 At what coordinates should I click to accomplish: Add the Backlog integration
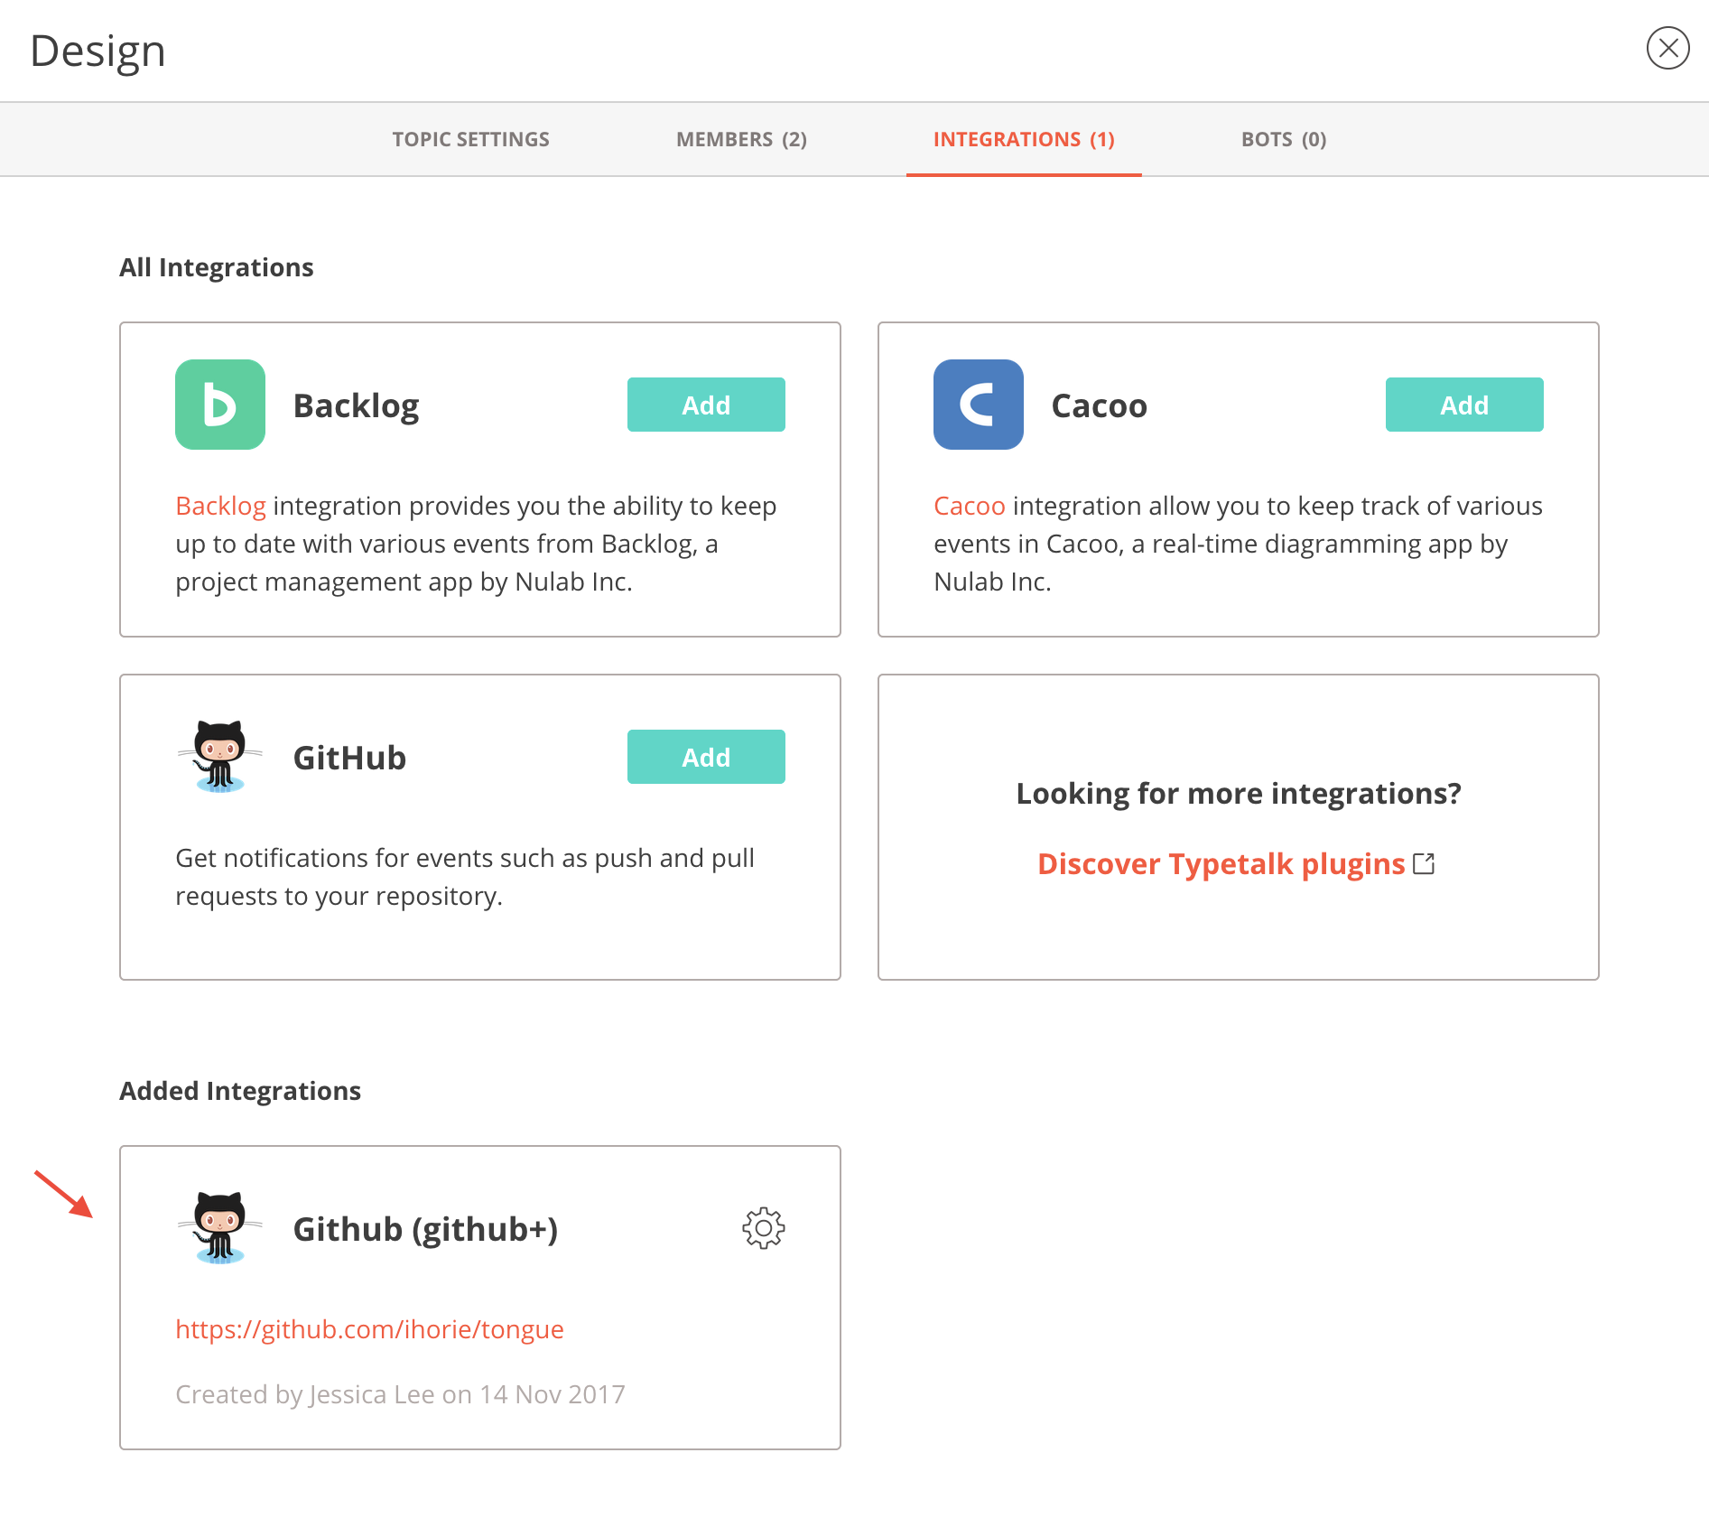(x=706, y=405)
